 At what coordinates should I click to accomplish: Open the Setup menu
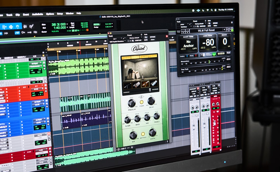[60, 14]
